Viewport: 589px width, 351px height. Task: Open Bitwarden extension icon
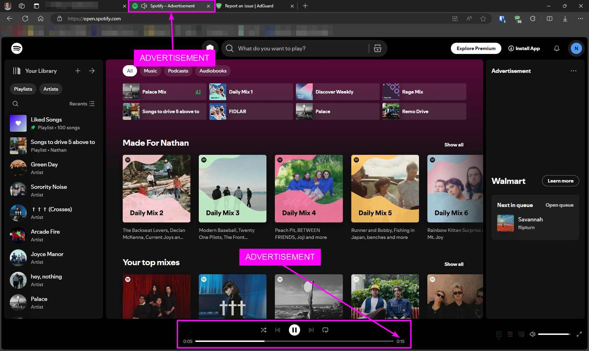click(x=502, y=19)
